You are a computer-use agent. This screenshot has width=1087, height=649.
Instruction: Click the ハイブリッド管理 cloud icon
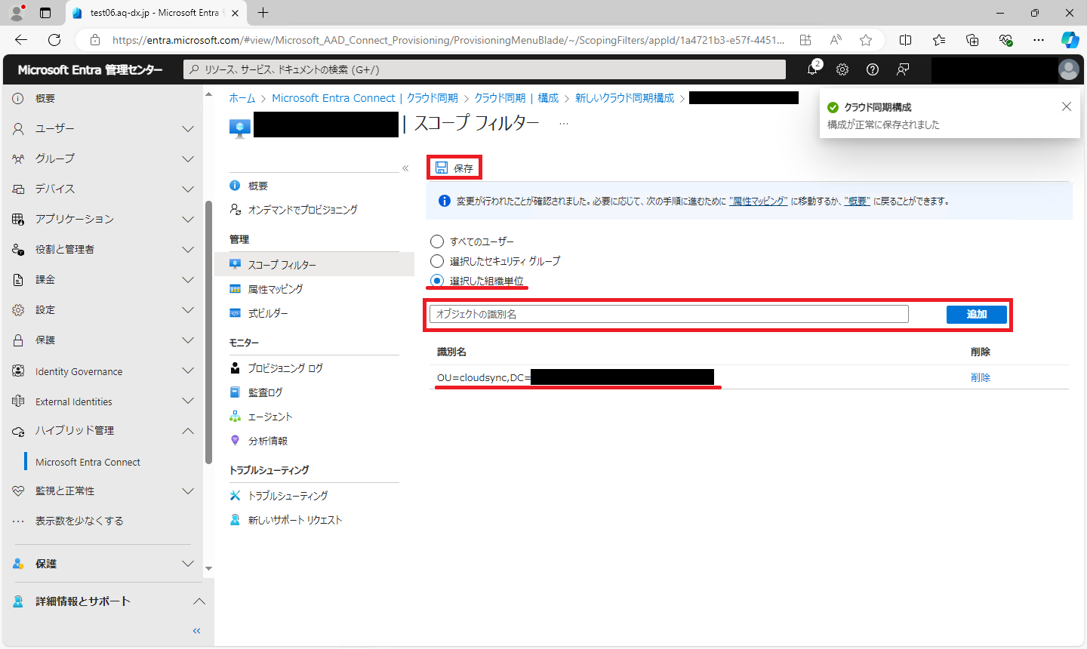pyautogui.click(x=18, y=431)
